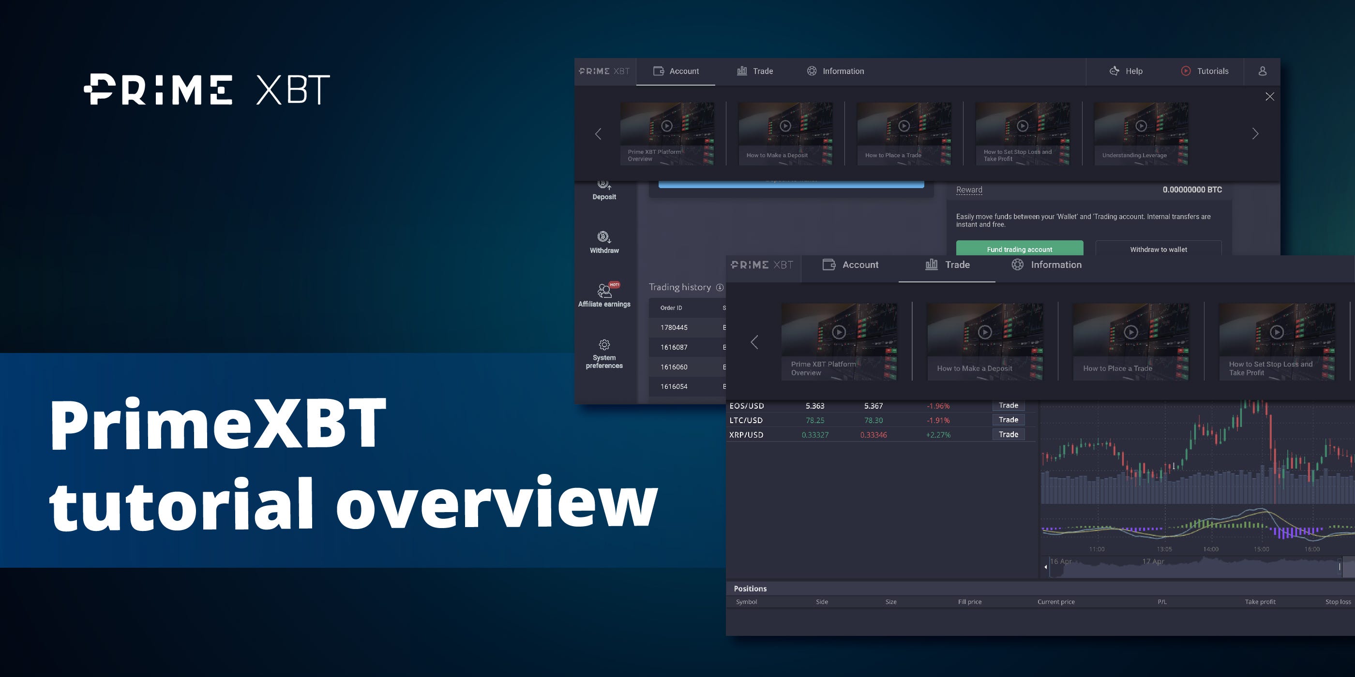Click the Help icon in the top bar
This screenshot has width=1355, height=677.
1114,71
